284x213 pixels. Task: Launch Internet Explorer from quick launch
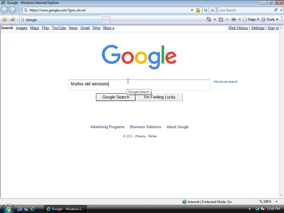point(33,209)
